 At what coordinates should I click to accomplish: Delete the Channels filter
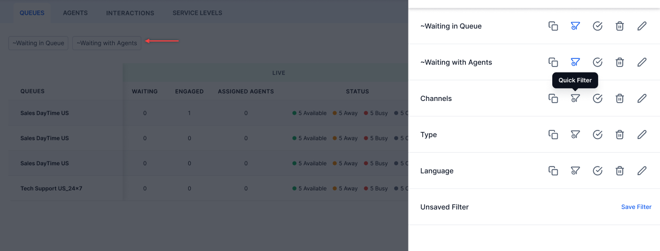tap(620, 98)
